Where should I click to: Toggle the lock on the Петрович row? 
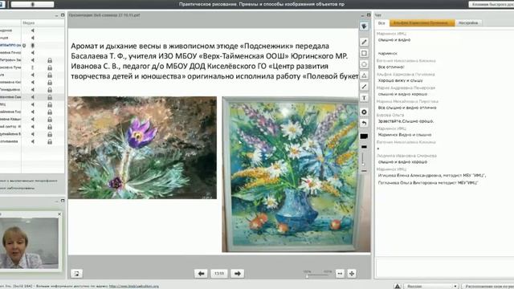coord(50,60)
